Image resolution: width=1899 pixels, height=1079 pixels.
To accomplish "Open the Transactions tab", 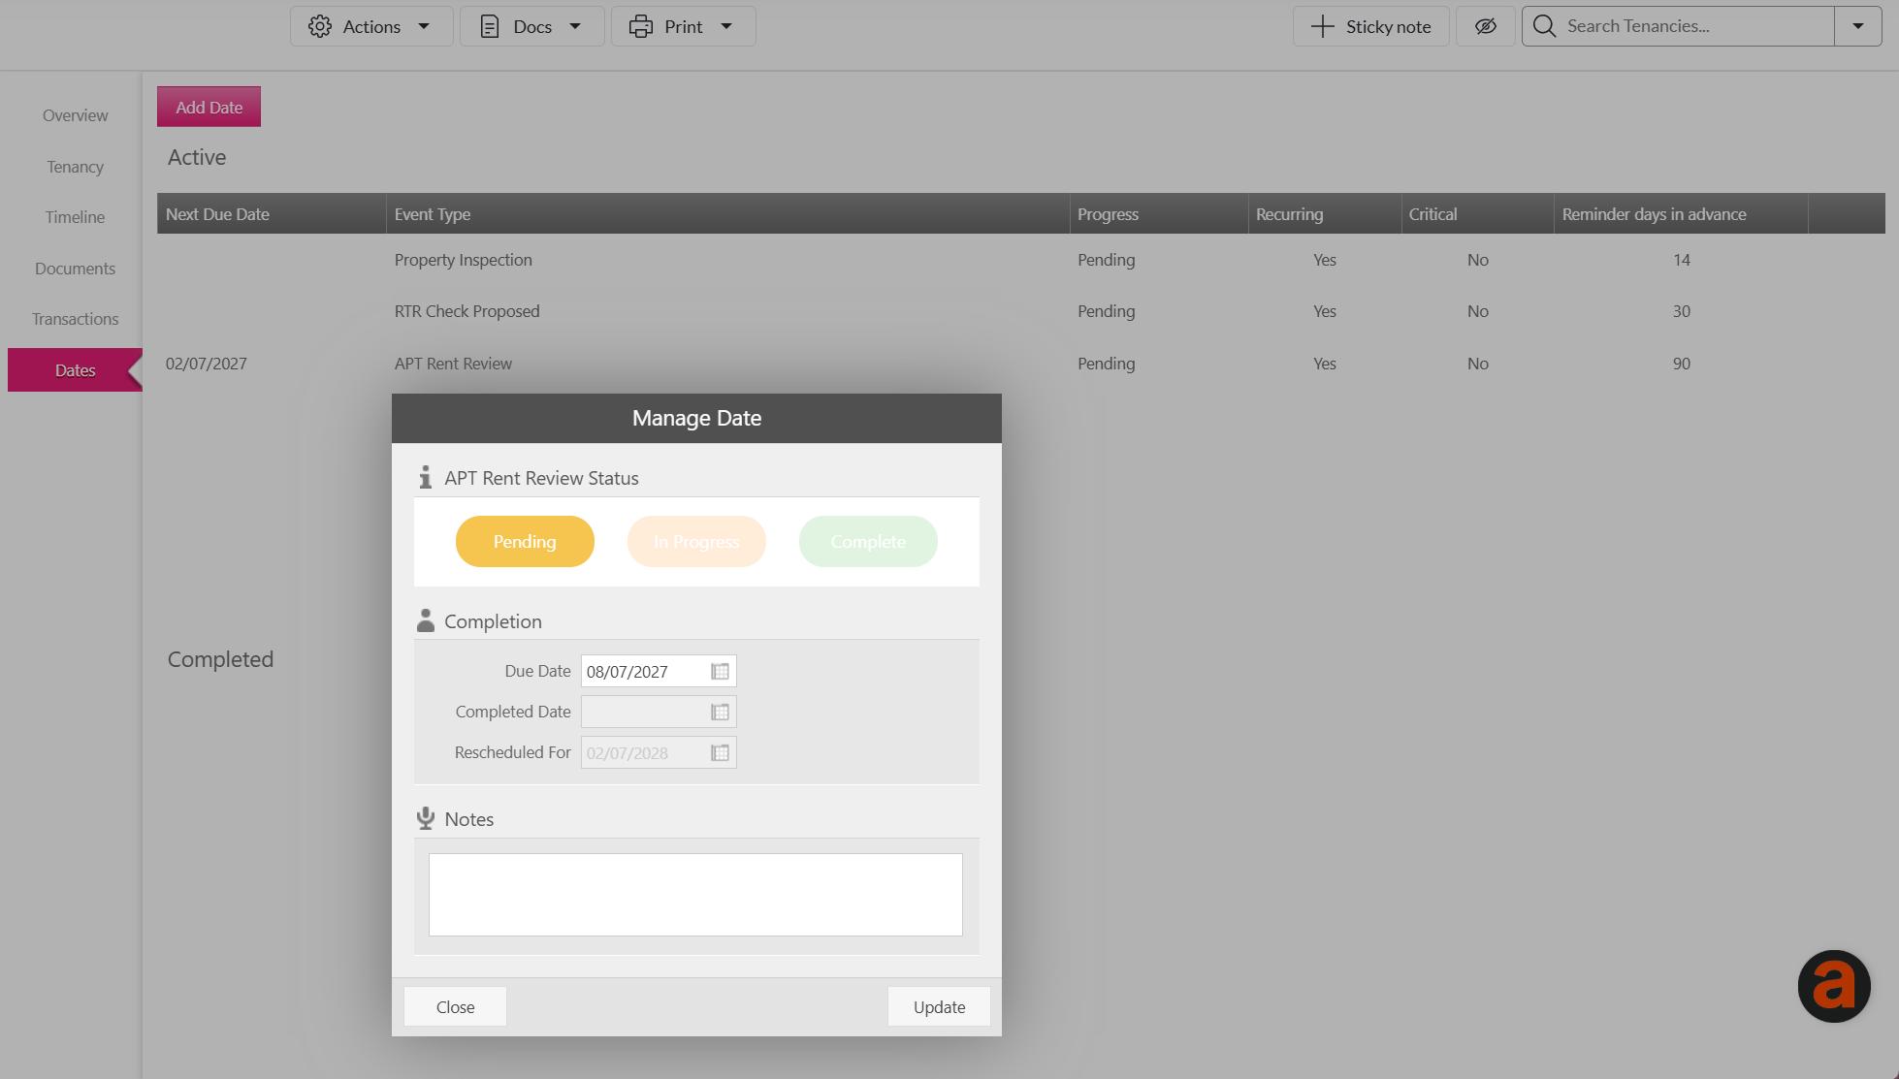I will tap(75, 319).
